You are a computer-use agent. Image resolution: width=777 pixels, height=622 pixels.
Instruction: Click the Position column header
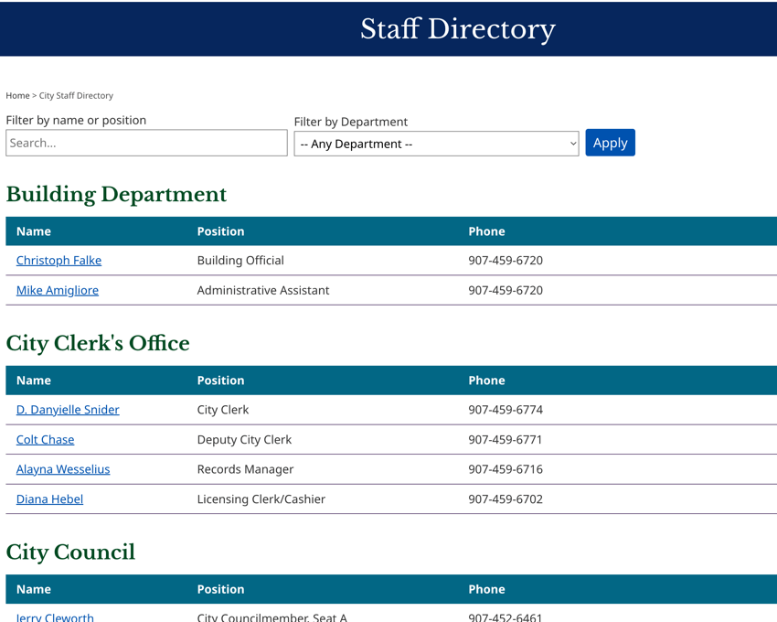coord(219,231)
